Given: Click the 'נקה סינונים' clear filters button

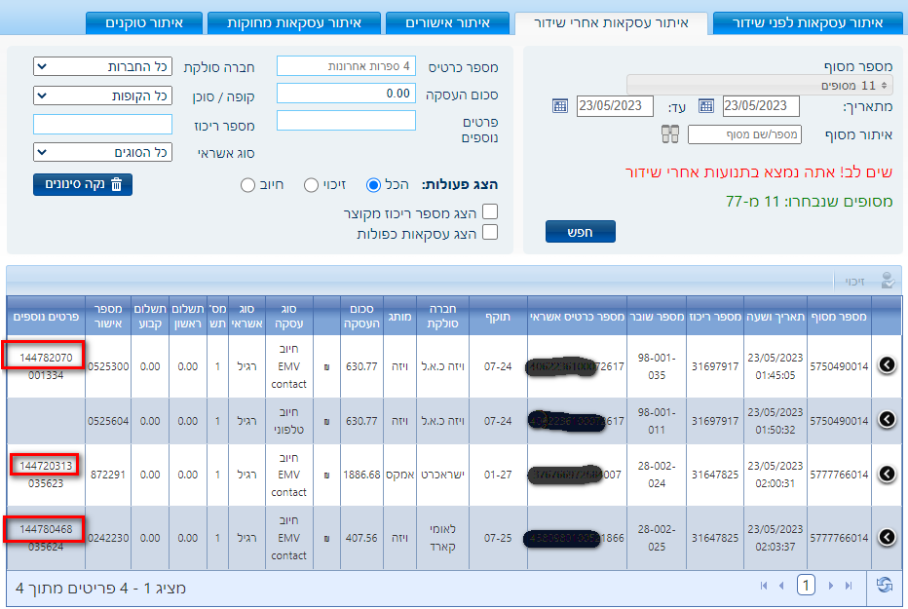Looking at the screenshot, I should pyautogui.click(x=83, y=184).
